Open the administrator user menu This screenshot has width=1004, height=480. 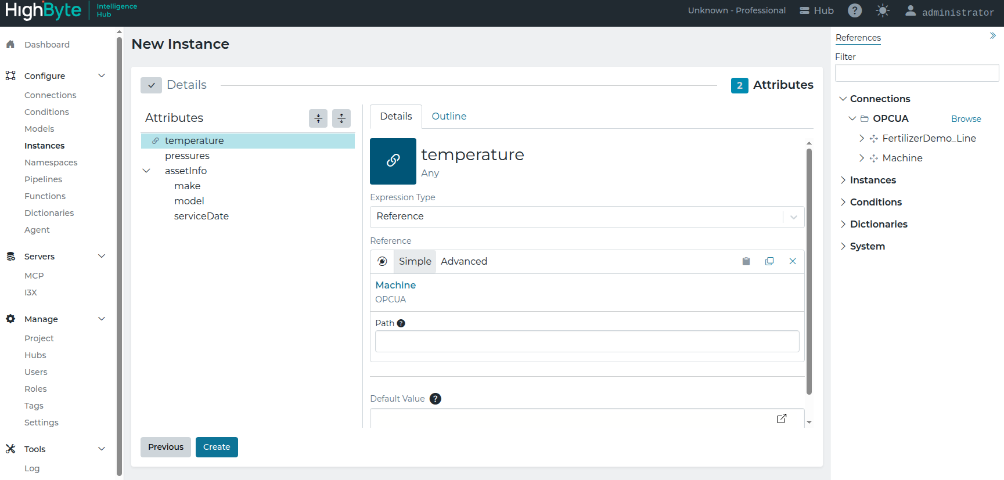(x=949, y=11)
